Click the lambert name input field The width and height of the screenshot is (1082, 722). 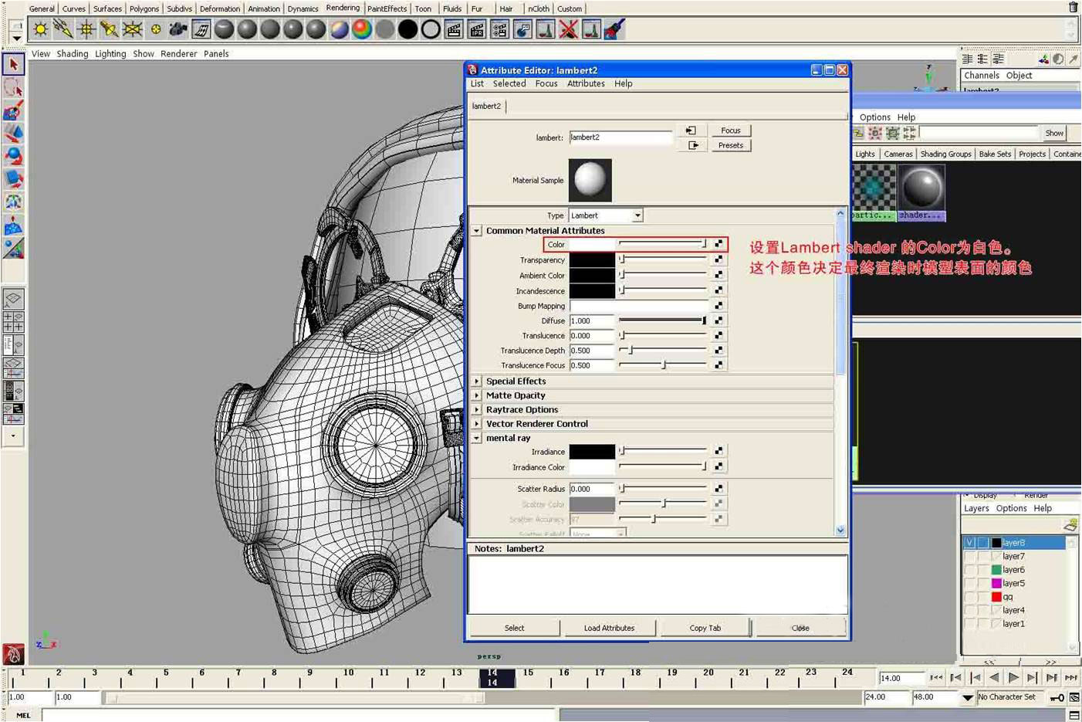click(620, 137)
